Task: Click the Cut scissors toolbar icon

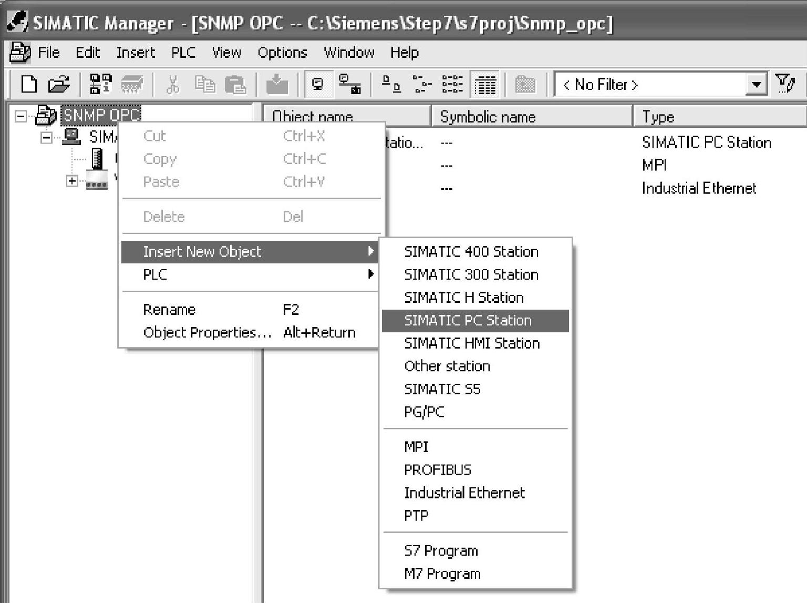Action: point(173,84)
